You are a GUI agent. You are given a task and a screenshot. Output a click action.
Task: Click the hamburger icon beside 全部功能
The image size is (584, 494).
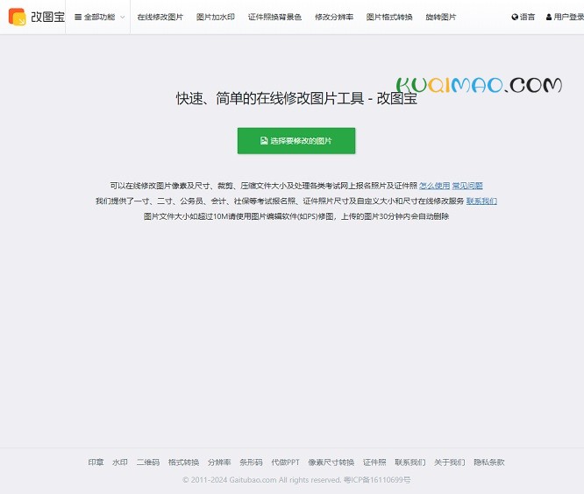[78, 18]
